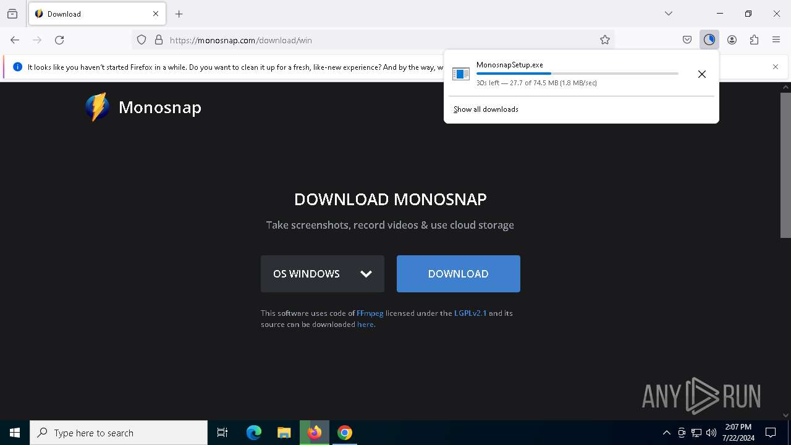The width and height of the screenshot is (791, 445).
Task: Click the Monosnap lightning logo
Action: pos(98,107)
